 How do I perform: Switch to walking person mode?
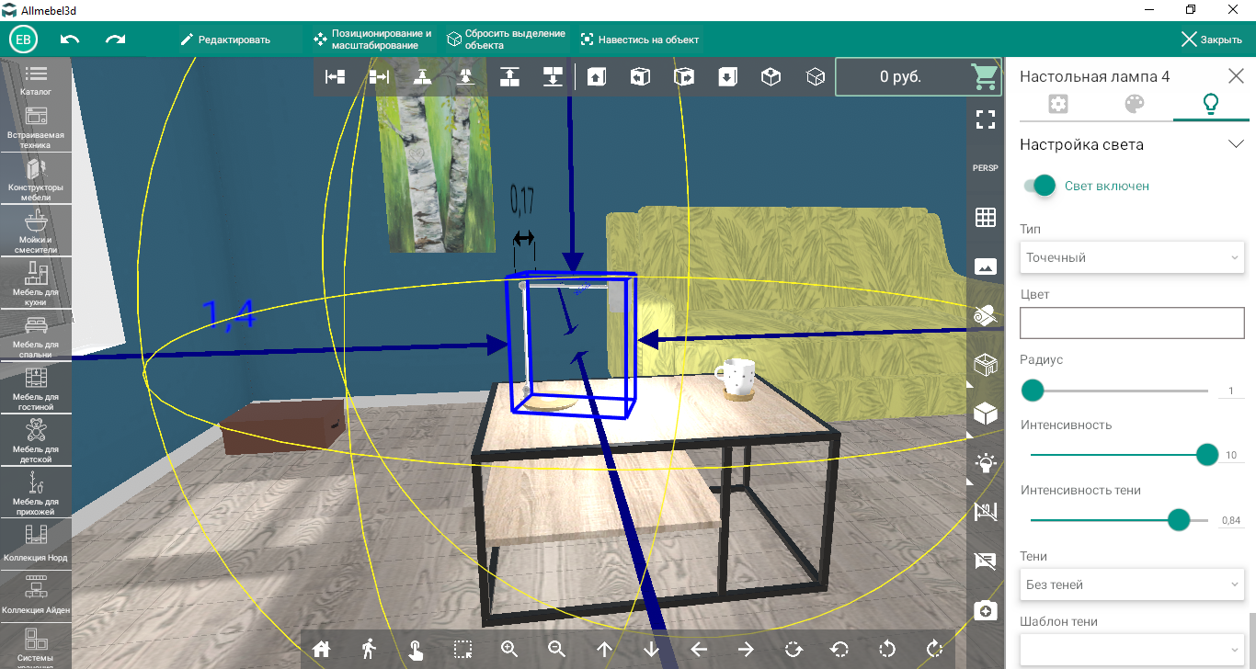click(369, 649)
